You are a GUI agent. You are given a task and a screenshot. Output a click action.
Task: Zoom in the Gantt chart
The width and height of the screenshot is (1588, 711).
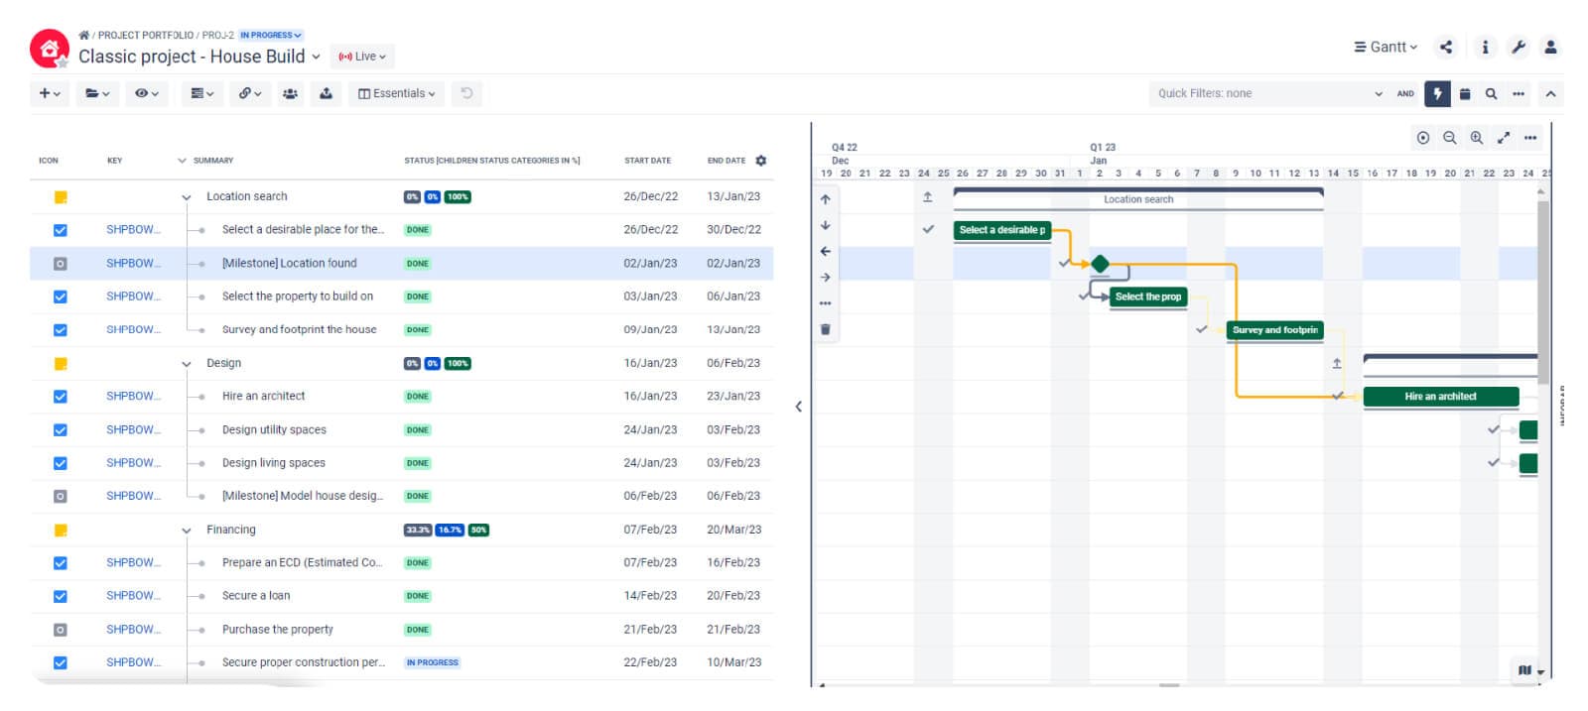[1477, 138]
